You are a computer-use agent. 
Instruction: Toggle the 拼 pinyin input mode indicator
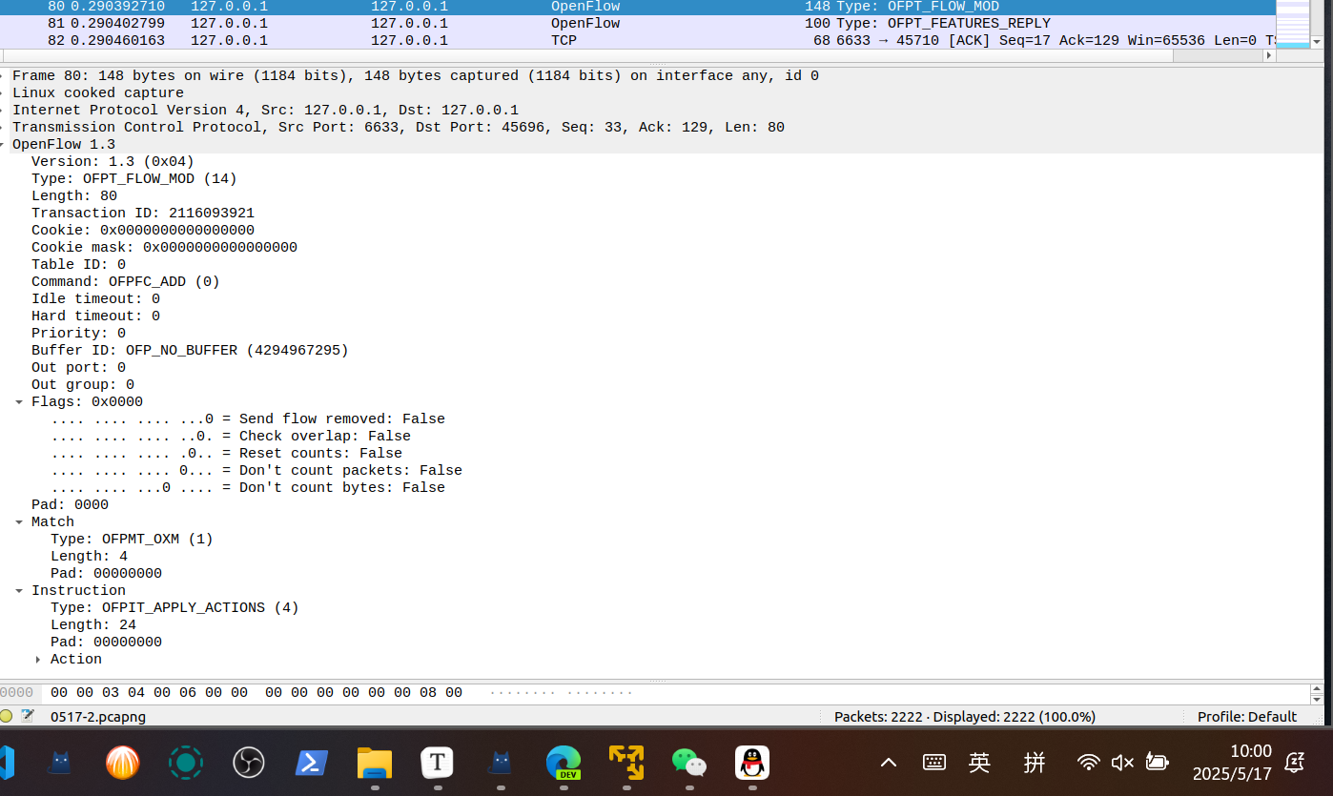(x=1035, y=763)
